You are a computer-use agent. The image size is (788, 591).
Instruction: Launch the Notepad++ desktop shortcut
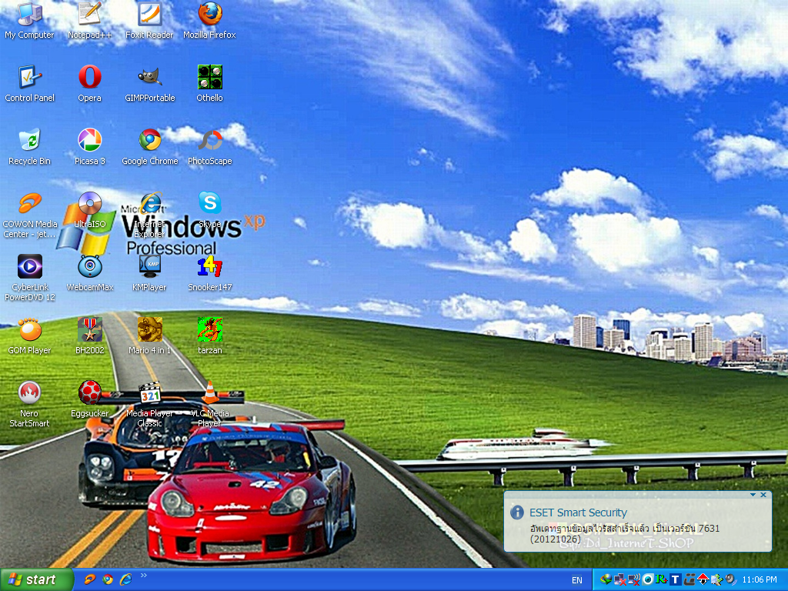89,20
